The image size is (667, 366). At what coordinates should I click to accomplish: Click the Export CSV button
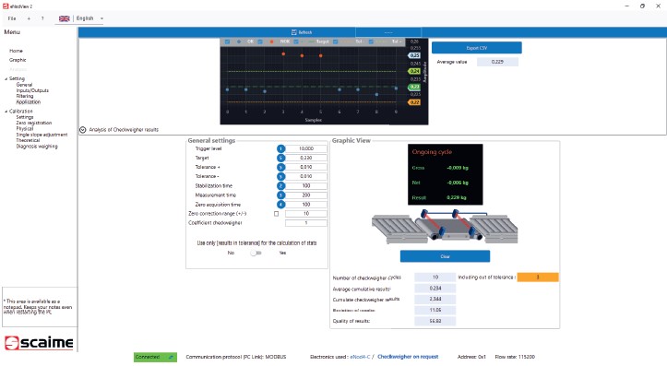click(476, 48)
